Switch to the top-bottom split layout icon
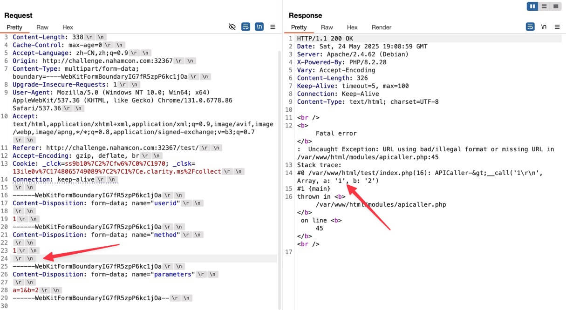The height and width of the screenshot is (310, 566). pyautogui.click(x=544, y=6)
